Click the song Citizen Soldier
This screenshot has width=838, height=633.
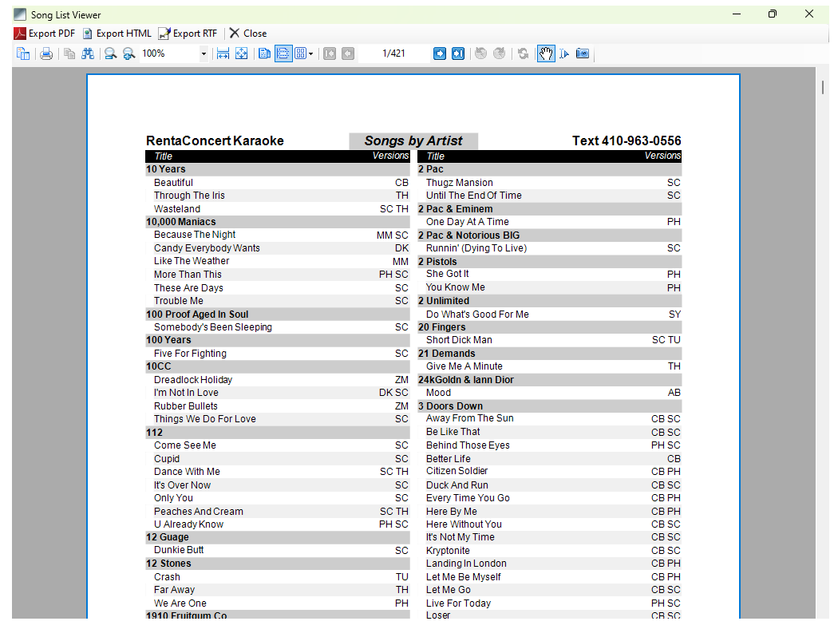click(457, 471)
